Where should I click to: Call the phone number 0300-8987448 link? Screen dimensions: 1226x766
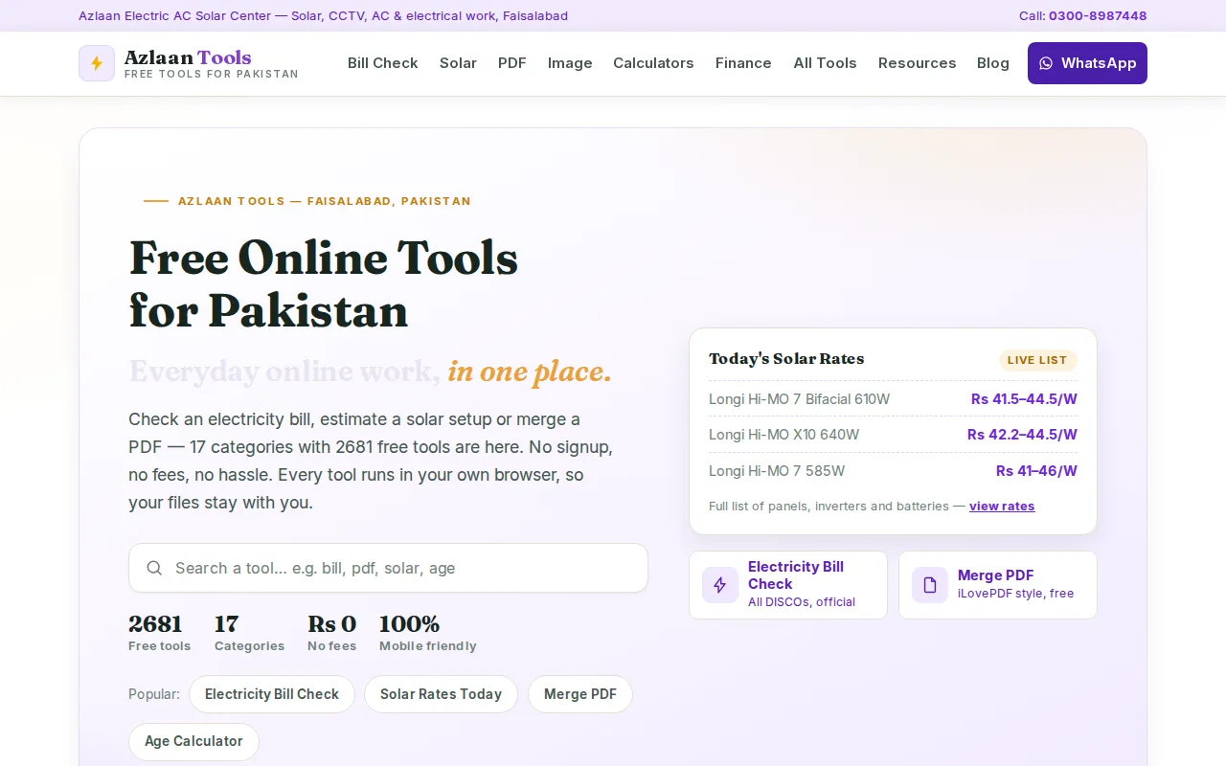(x=1098, y=15)
